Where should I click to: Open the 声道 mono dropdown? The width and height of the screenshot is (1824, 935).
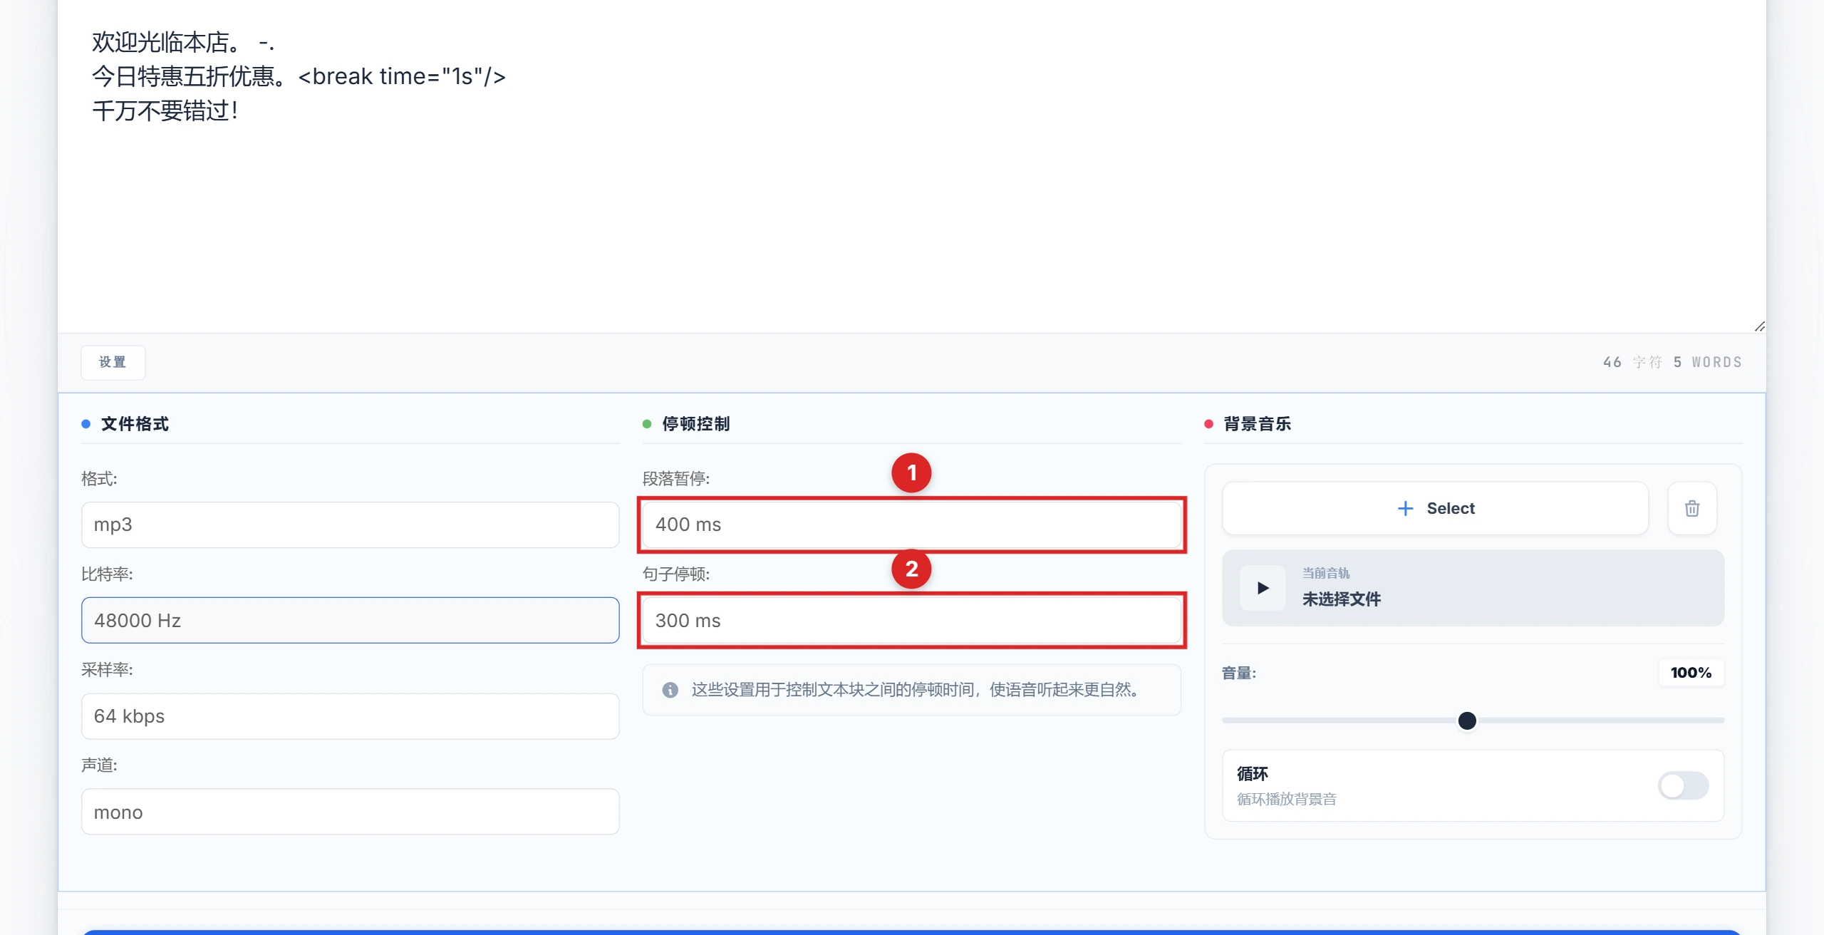[350, 812]
